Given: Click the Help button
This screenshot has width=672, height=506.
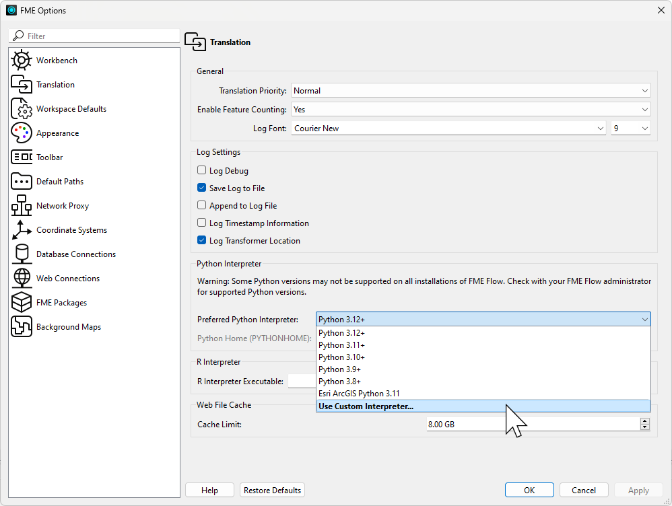Looking at the screenshot, I should [209, 490].
